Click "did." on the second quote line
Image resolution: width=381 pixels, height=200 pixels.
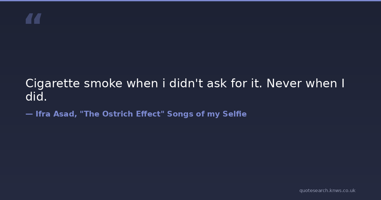click(x=36, y=97)
